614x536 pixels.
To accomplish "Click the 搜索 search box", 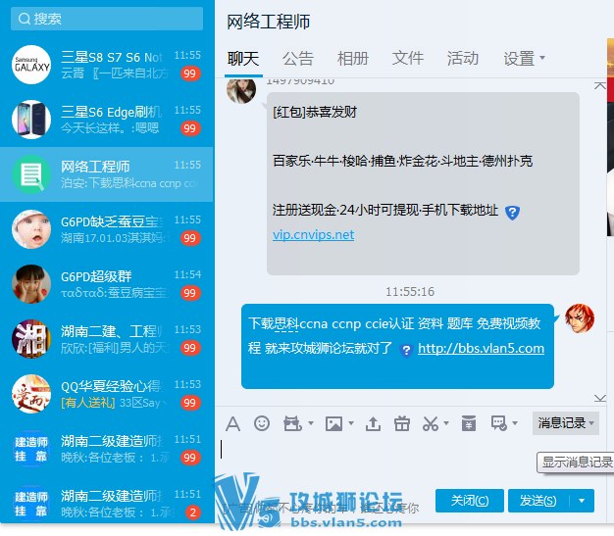I will [107, 19].
